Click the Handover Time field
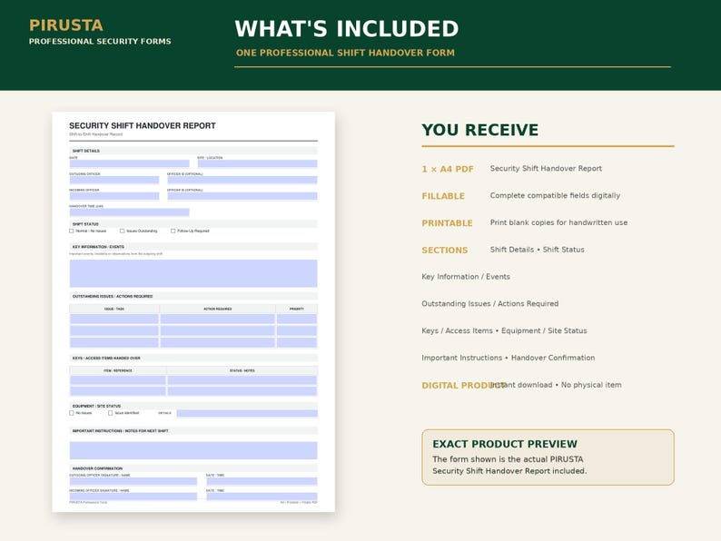 pyautogui.click(x=129, y=212)
